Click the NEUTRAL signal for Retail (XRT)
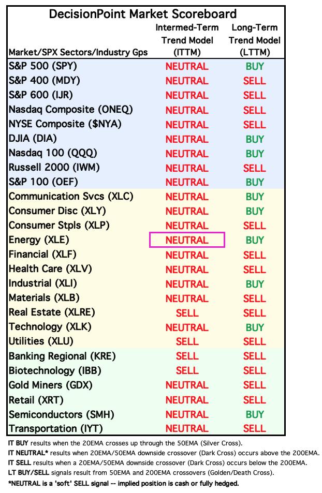Image resolution: width=322 pixels, height=493 pixels. pos(187,400)
